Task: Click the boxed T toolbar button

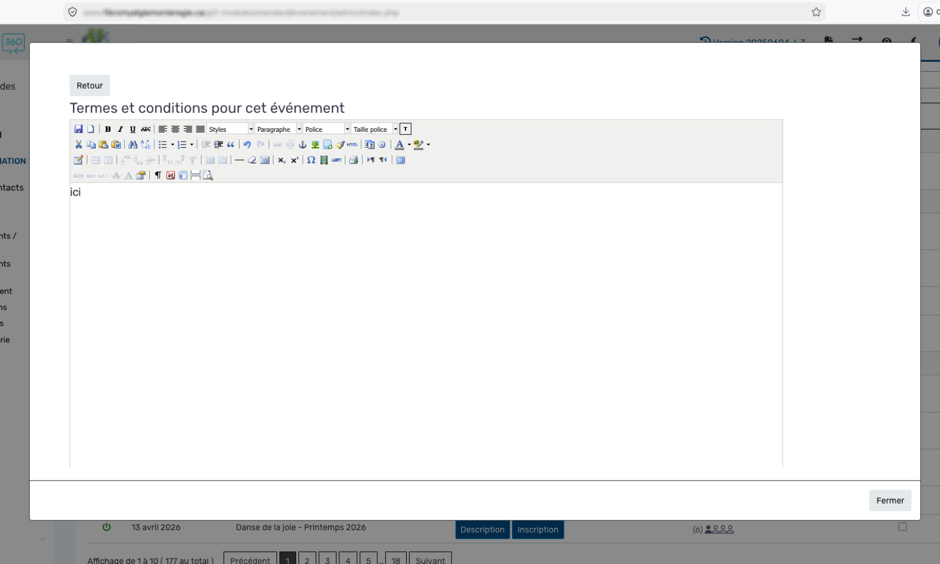Action: point(405,129)
